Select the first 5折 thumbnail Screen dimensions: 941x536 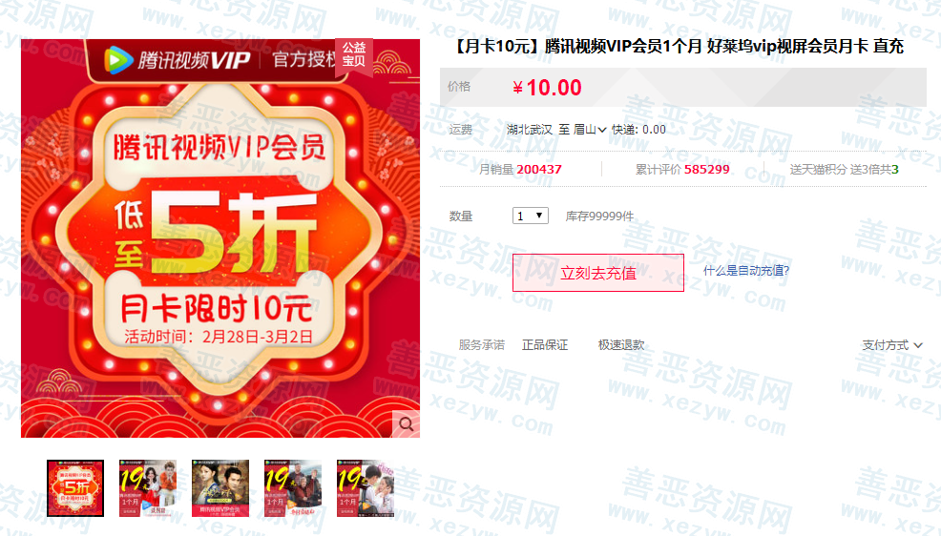click(75, 488)
